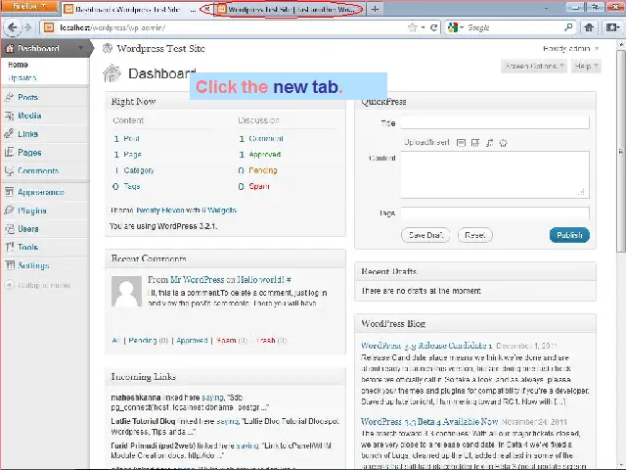
Task: Click the Settings icon in sidebar
Action: [x=9, y=265]
